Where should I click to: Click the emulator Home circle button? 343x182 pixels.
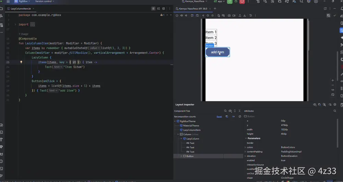pos(208,15)
